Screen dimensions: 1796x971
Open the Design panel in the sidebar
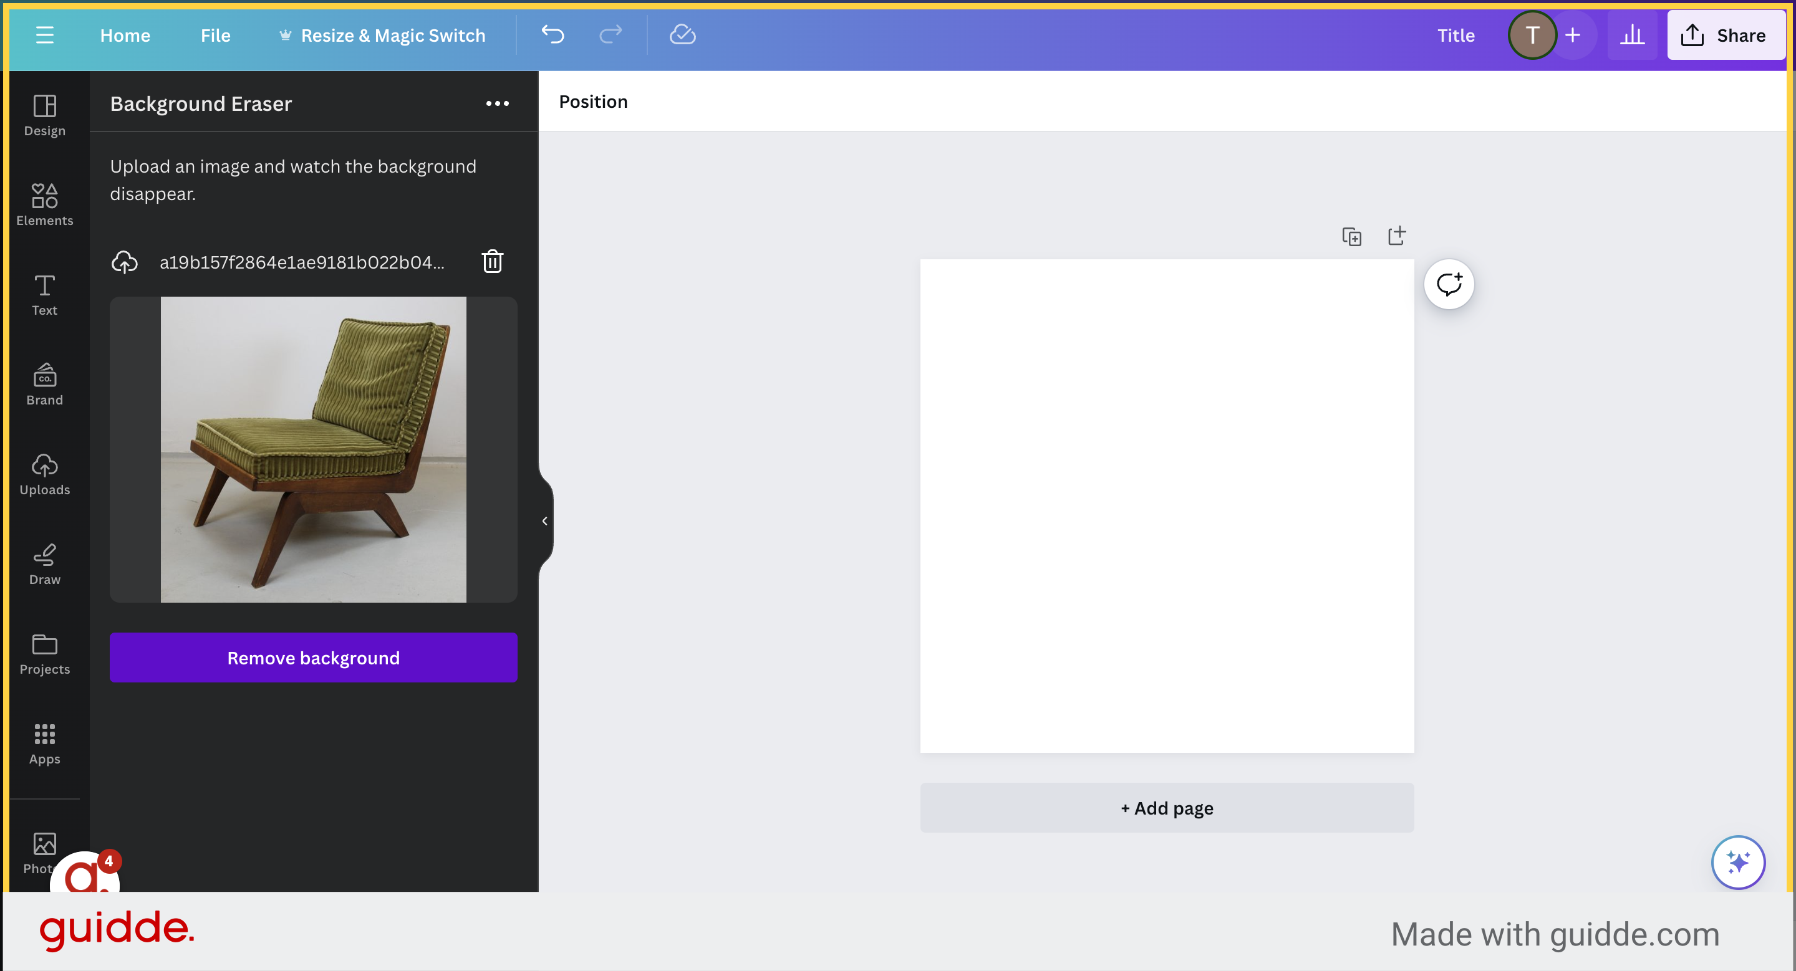pyautogui.click(x=45, y=114)
